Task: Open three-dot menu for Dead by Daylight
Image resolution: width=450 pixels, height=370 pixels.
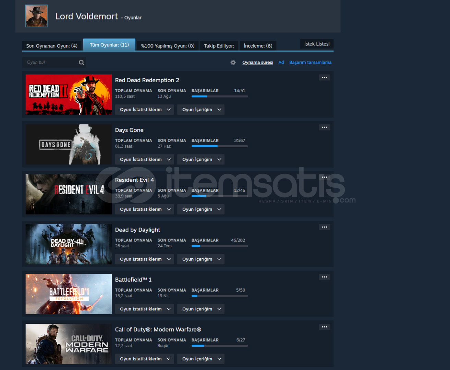Action: [325, 227]
